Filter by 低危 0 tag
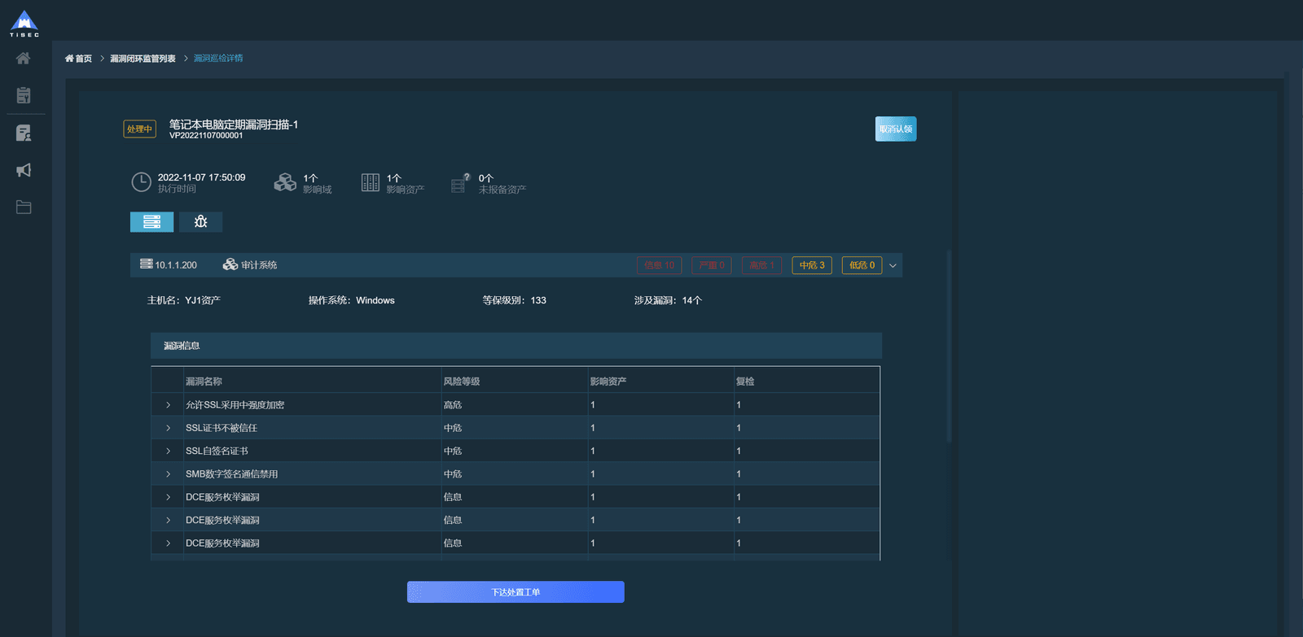This screenshot has height=637, width=1303. 862,265
